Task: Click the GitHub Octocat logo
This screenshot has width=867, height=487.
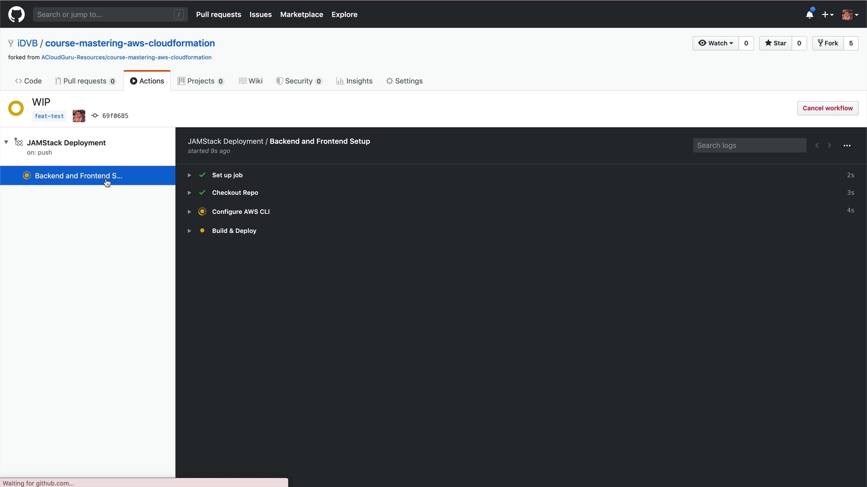Action: [16, 14]
